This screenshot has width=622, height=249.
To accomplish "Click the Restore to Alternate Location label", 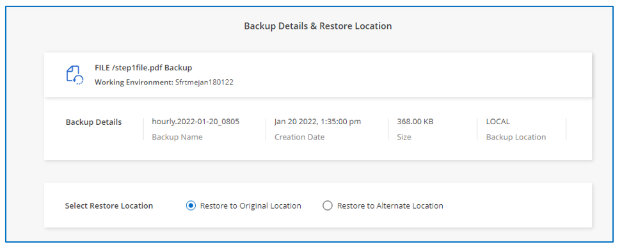I will click(390, 205).
